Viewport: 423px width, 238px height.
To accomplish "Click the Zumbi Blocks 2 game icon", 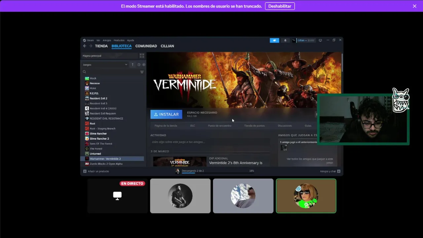I will pos(87,164).
